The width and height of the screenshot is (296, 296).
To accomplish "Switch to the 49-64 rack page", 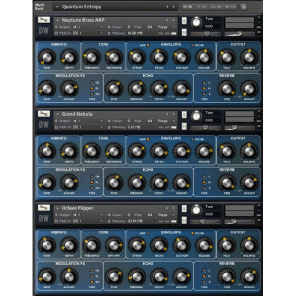I will point(230,7).
